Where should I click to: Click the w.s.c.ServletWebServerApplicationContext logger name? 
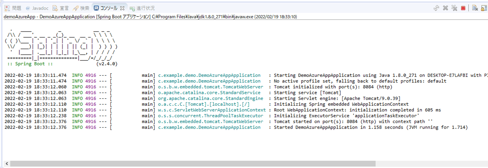point(212,110)
